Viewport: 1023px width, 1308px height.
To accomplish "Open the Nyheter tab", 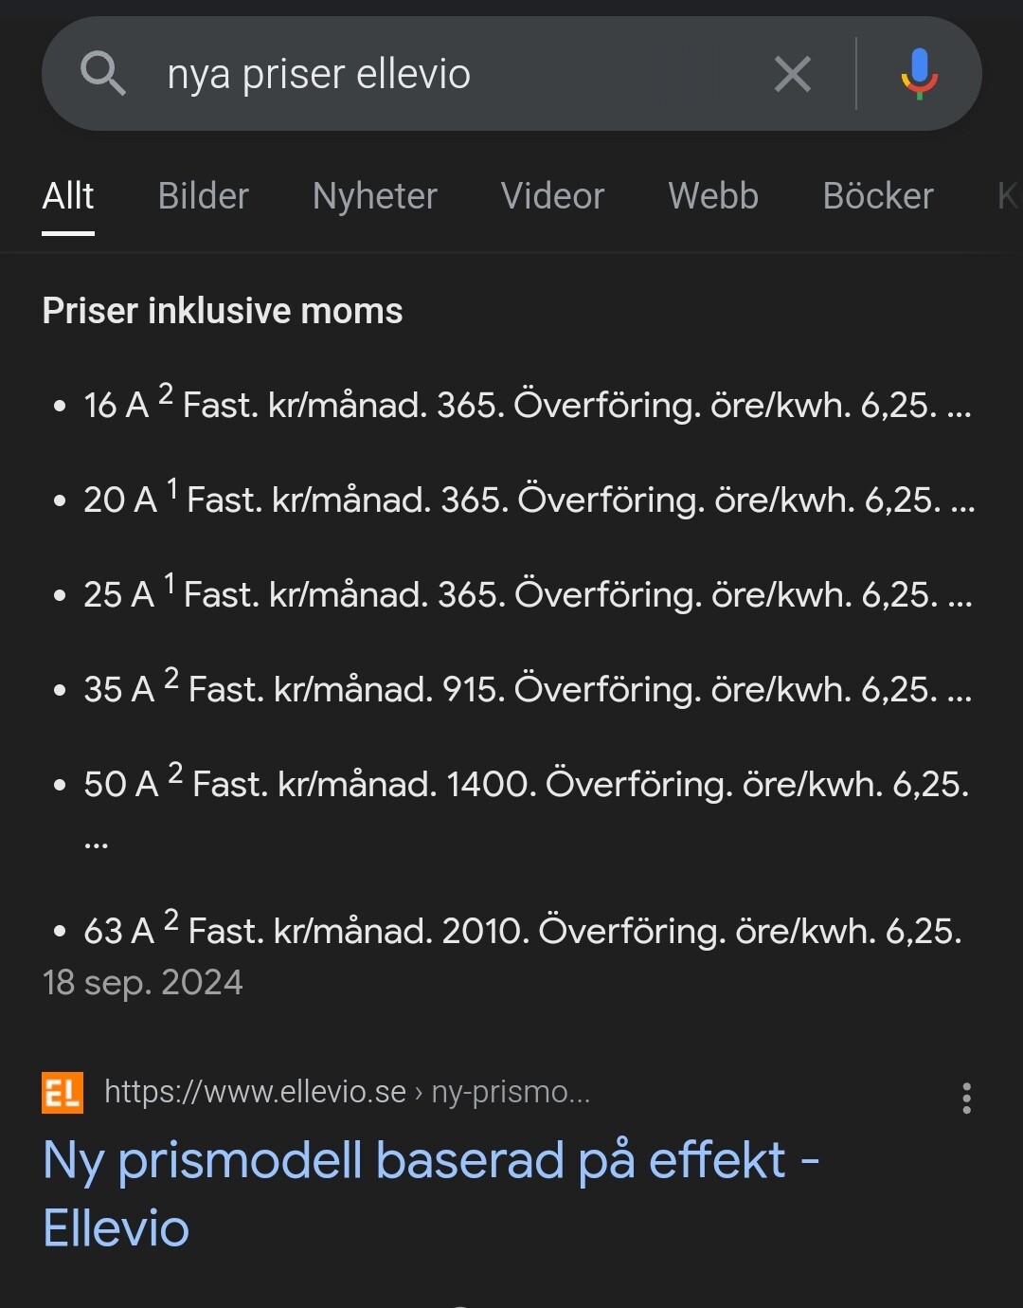I will point(374,196).
